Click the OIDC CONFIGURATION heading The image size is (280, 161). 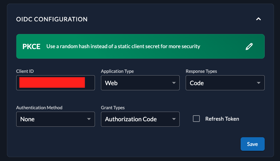(x=52, y=19)
